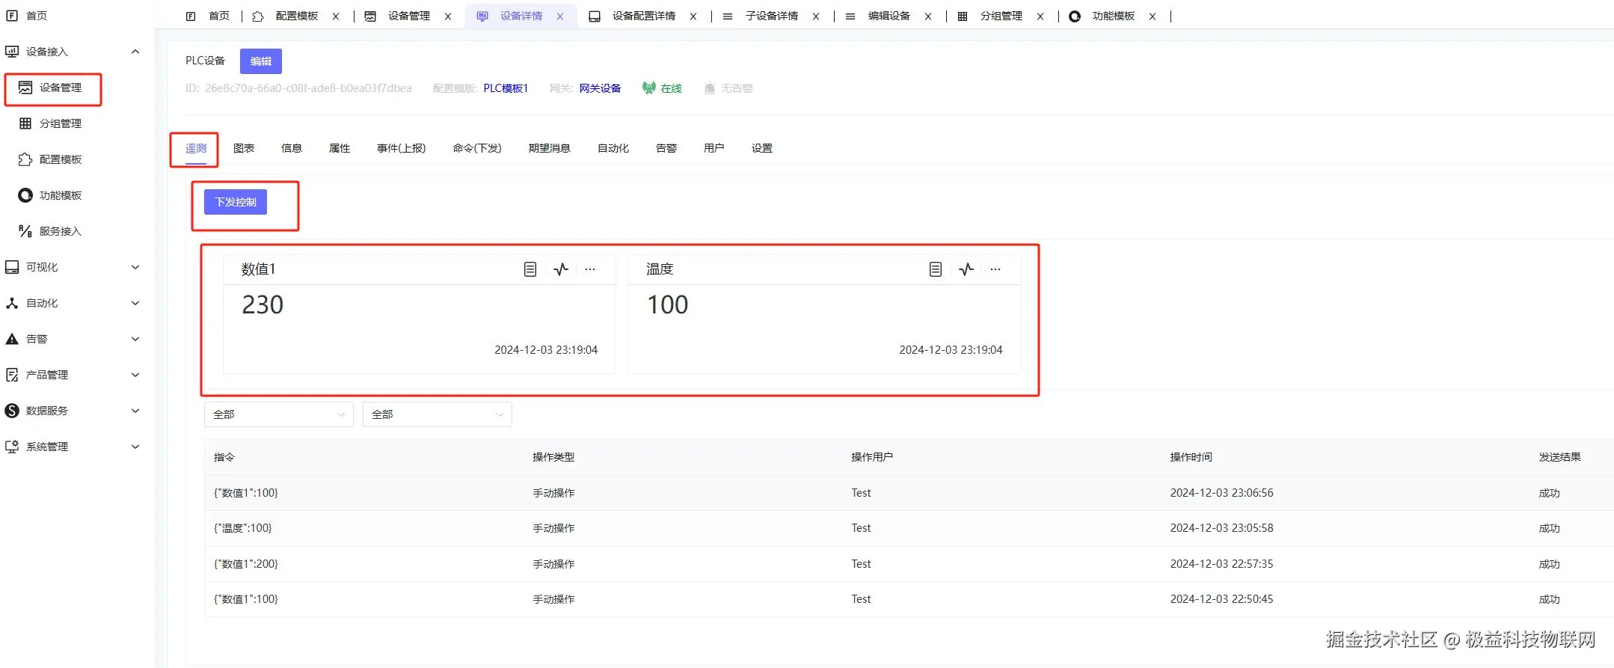Select the 属性 tab
This screenshot has width=1614, height=668.
tap(340, 148)
